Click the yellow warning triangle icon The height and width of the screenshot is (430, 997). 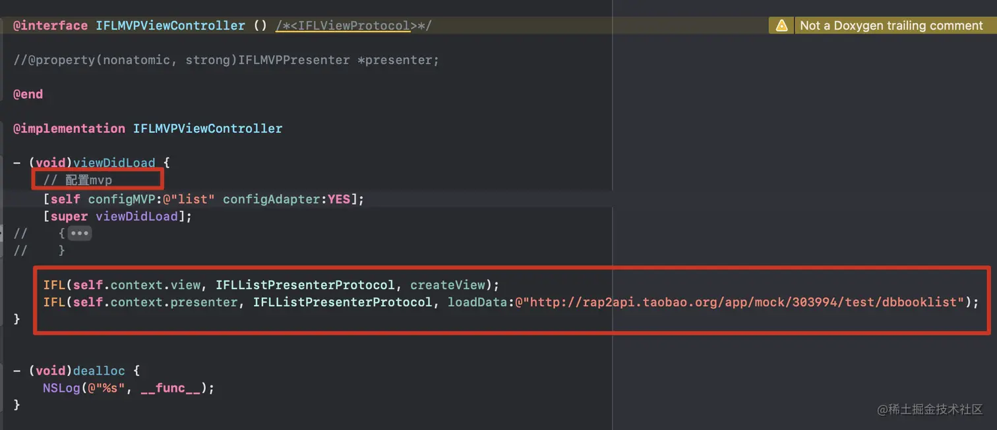click(x=781, y=26)
